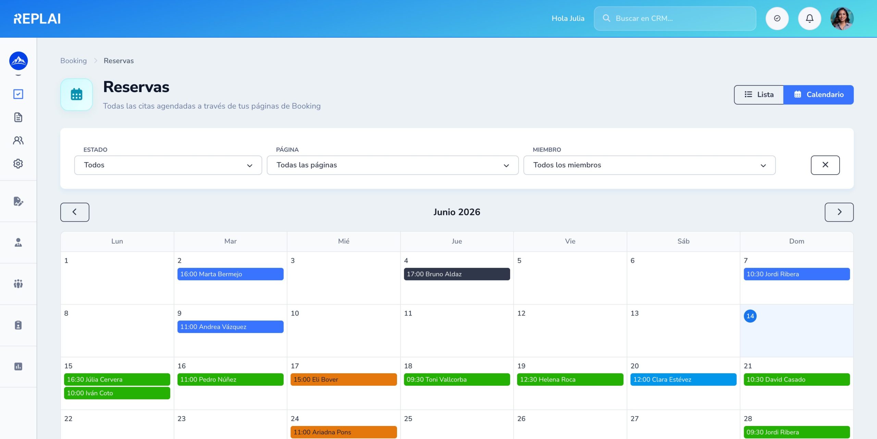The width and height of the screenshot is (877, 439).
Task: Go to the next month
Action: point(839,212)
